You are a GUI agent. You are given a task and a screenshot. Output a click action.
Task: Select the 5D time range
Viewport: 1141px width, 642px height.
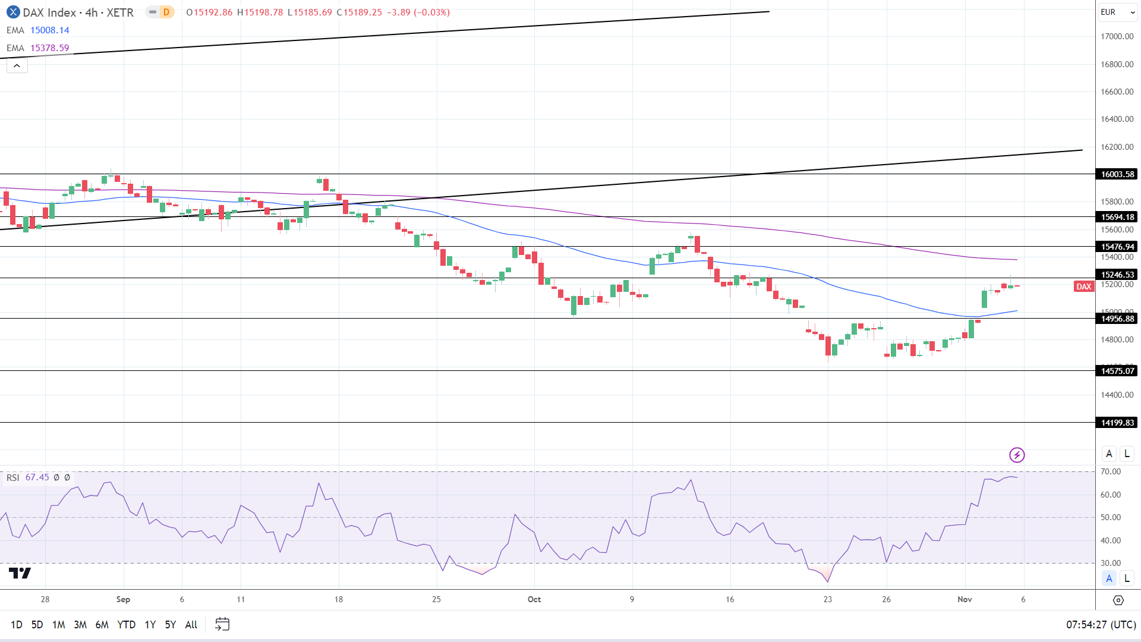(37, 625)
